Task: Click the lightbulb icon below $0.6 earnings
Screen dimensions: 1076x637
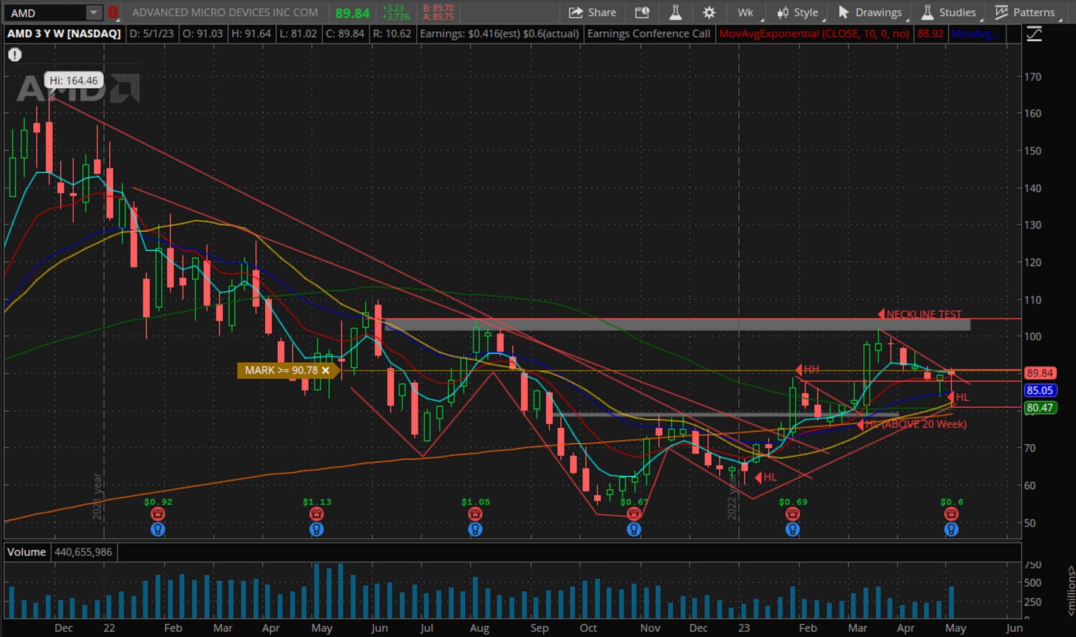Action: point(952,529)
